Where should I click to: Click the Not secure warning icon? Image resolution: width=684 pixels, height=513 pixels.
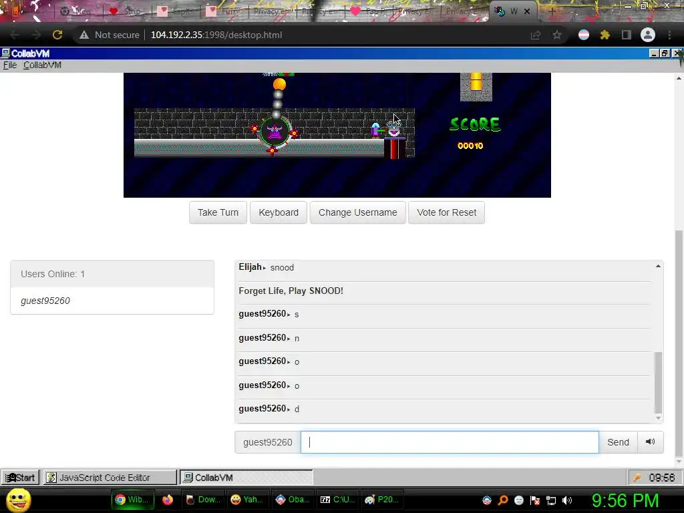tap(83, 35)
